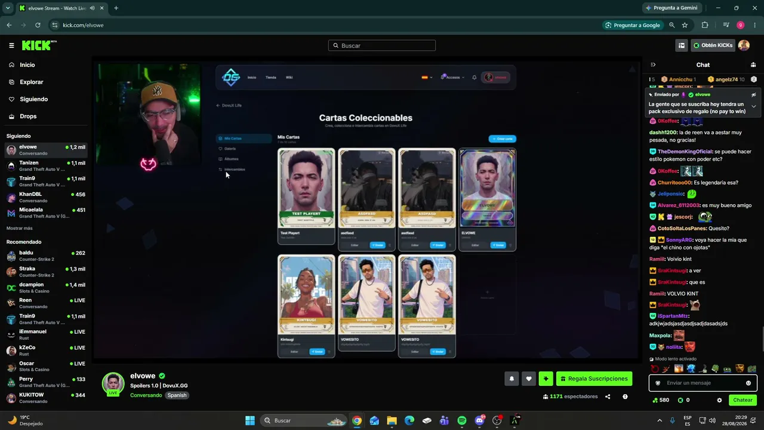Open Windows Start menu
The image size is (764, 430).
point(250,420)
